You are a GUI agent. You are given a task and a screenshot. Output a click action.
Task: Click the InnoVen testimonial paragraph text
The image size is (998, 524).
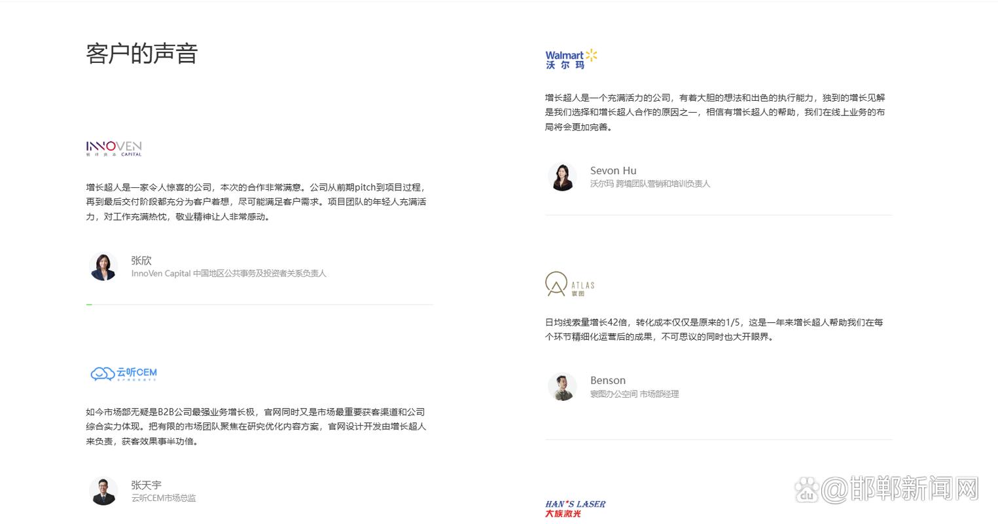[257, 202]
